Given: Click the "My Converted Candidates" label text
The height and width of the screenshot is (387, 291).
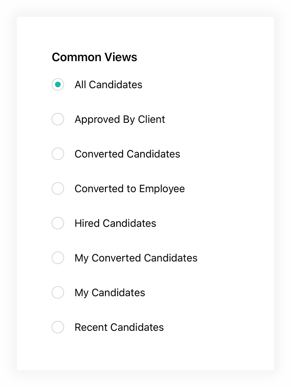Looking at the screenshot, I should tap(136, 258).
